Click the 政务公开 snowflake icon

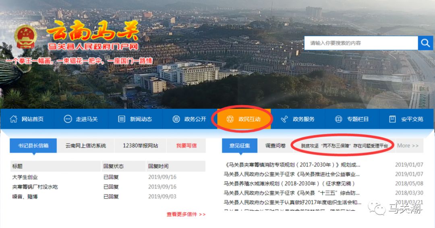click(176, 119)
